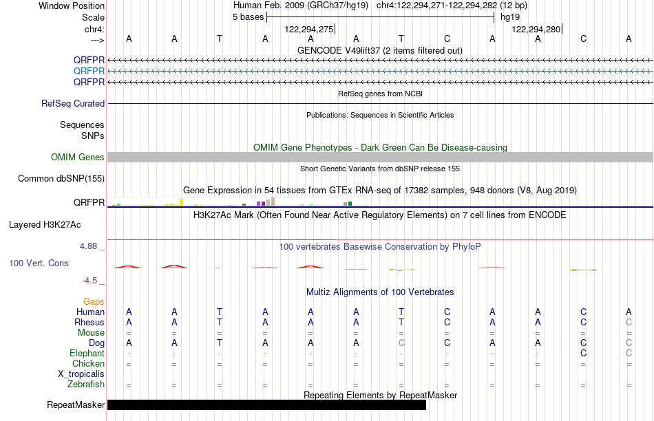Click the 'Common dbSNP(155)' track label
654x421 pixels.
tap(61, 178)
